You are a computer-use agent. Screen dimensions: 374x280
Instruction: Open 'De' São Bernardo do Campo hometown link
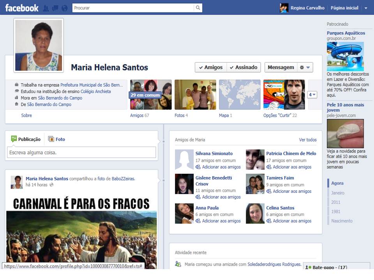pyautogui.click(x=49, y=104)
